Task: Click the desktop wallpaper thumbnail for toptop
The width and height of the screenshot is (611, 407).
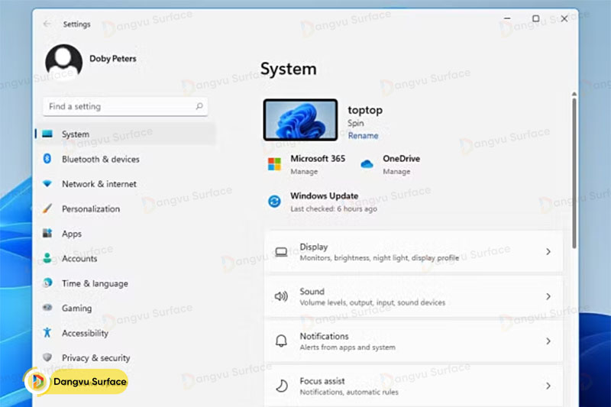Action: (300, 120)
